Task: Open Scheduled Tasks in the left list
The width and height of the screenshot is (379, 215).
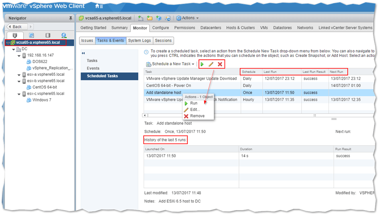Action: pyautogui.click(x=109, y=76)
